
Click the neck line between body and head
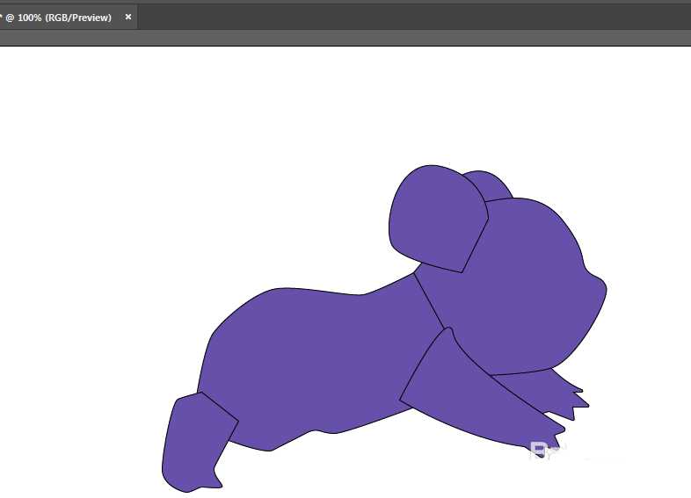point(429,300)
